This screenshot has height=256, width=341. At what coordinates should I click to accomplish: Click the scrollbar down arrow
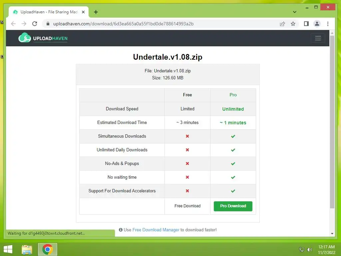pos(332,234)
